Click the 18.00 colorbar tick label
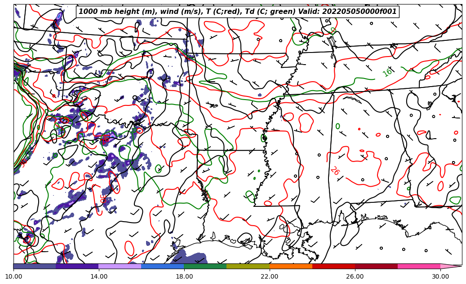 [x=184, y=276]
